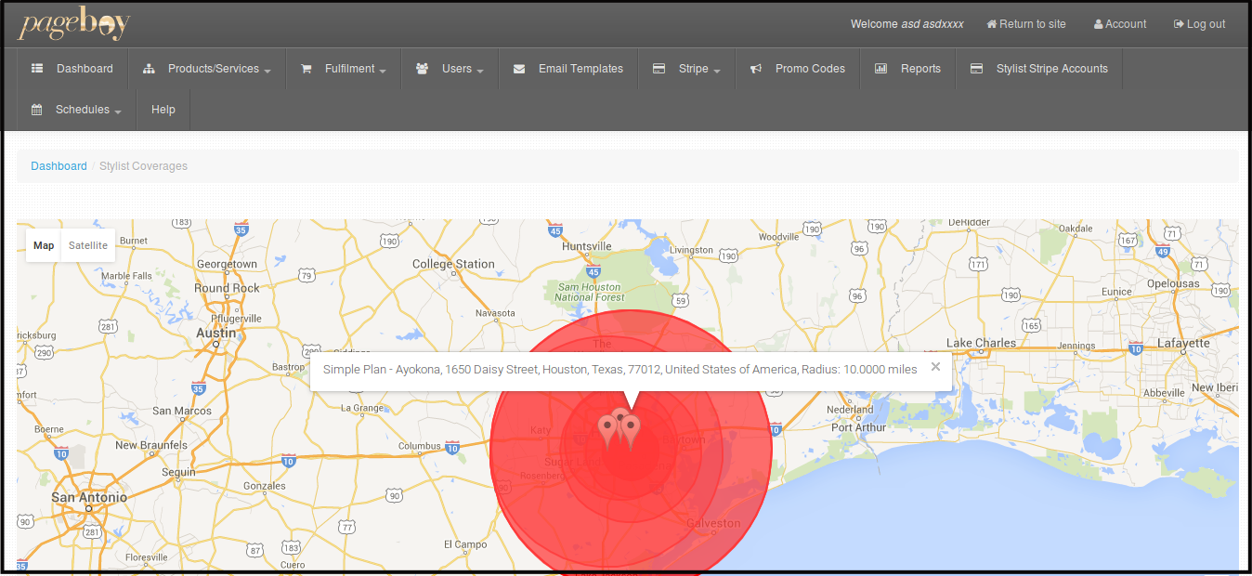Open the Help page
The width and height of the screenshot is (1252, 576).
[163, 110]
